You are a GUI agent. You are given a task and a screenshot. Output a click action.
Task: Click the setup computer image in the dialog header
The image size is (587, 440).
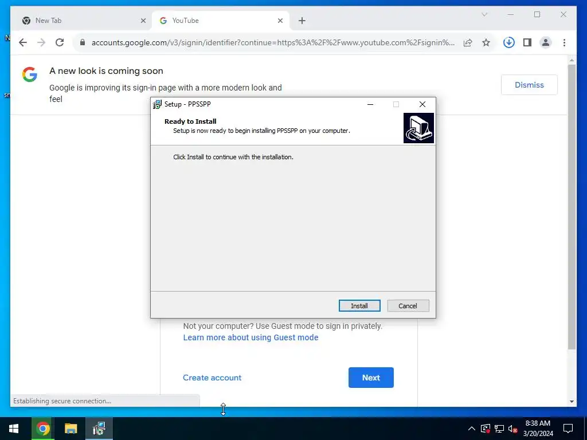[418, 128]
